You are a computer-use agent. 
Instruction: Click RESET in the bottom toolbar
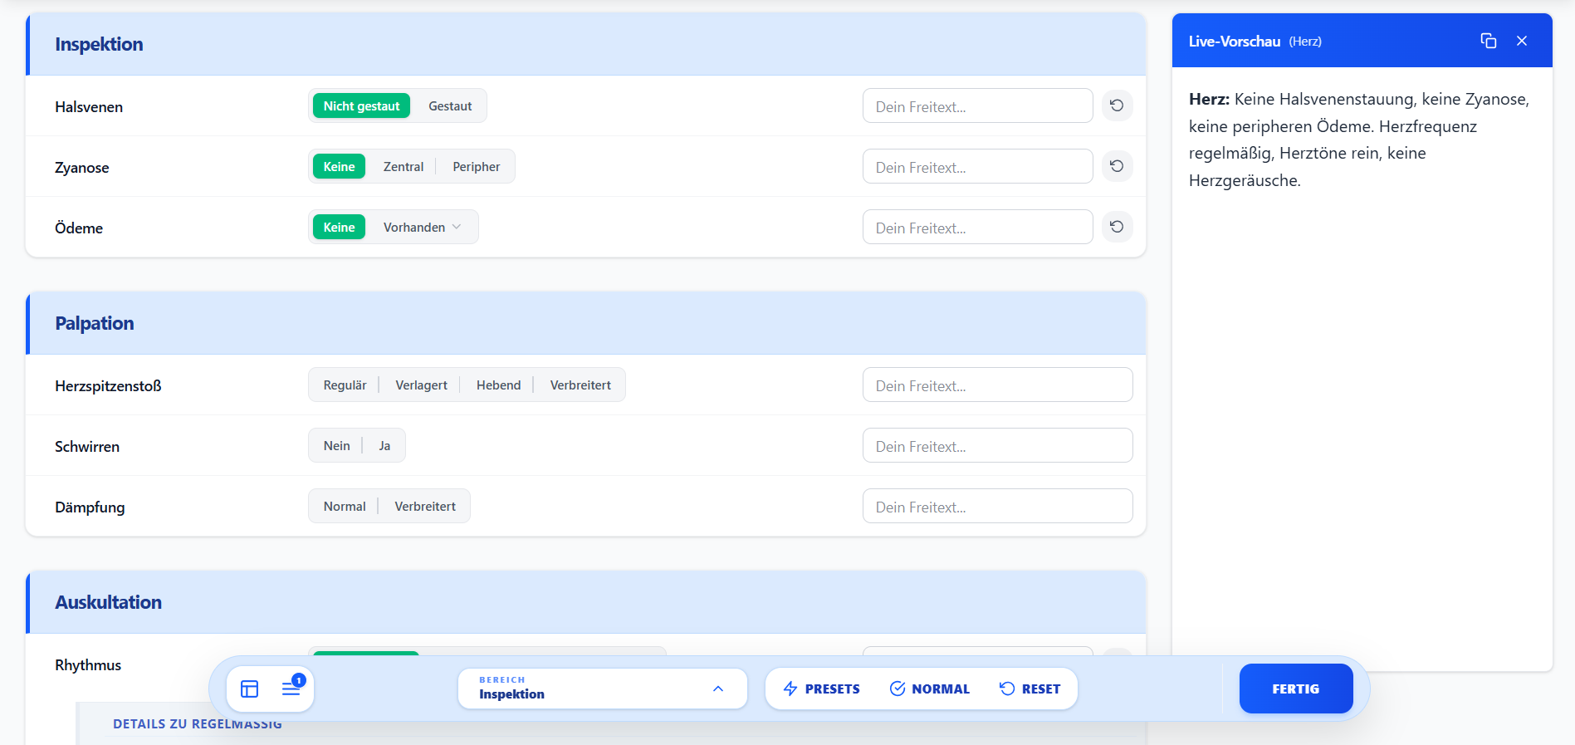coord(1030,689)
